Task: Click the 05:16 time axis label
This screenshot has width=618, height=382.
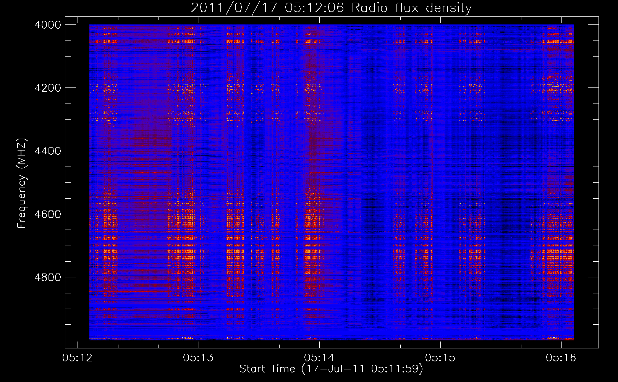Action: click(561, 358)
